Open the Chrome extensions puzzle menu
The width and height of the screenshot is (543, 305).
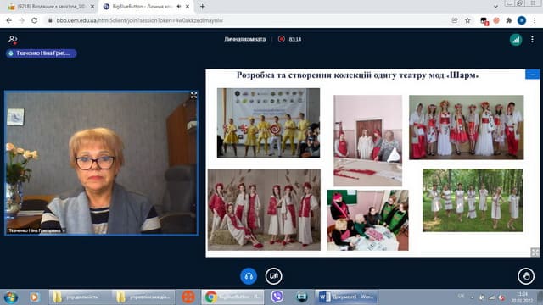click(x=509, y=20)
